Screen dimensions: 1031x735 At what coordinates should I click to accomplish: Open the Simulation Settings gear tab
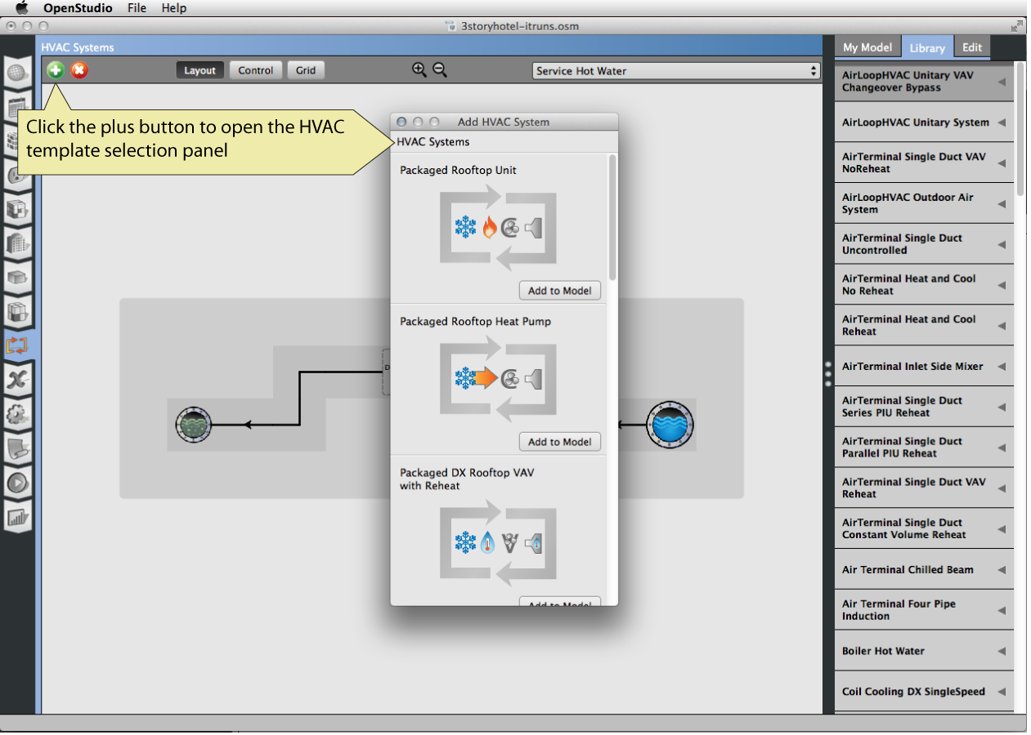coord(18,414)
